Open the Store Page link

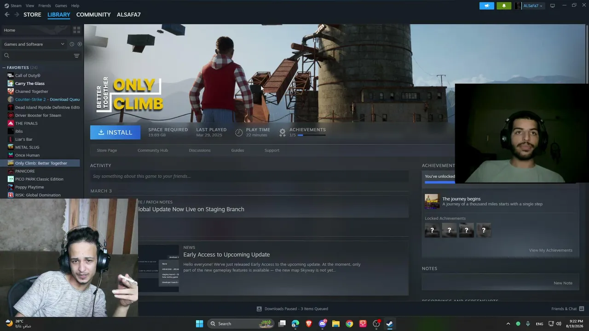(107, 150)
